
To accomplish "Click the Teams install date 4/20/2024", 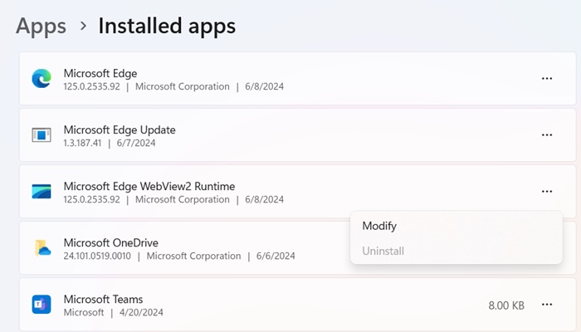I will pyautogui.click(x=141, y=312).
